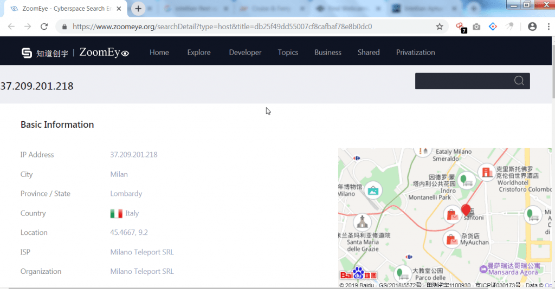Open the Shared menu item

(x=369, y=52)
